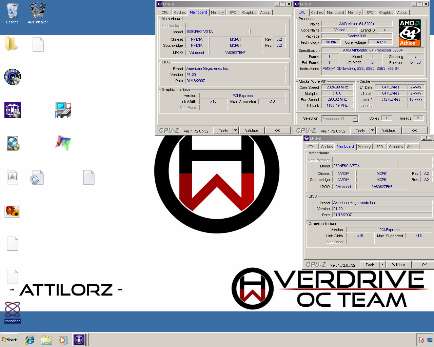
Task: Open SPD tab in lower Mainboard window
Action: pos(380,147)
